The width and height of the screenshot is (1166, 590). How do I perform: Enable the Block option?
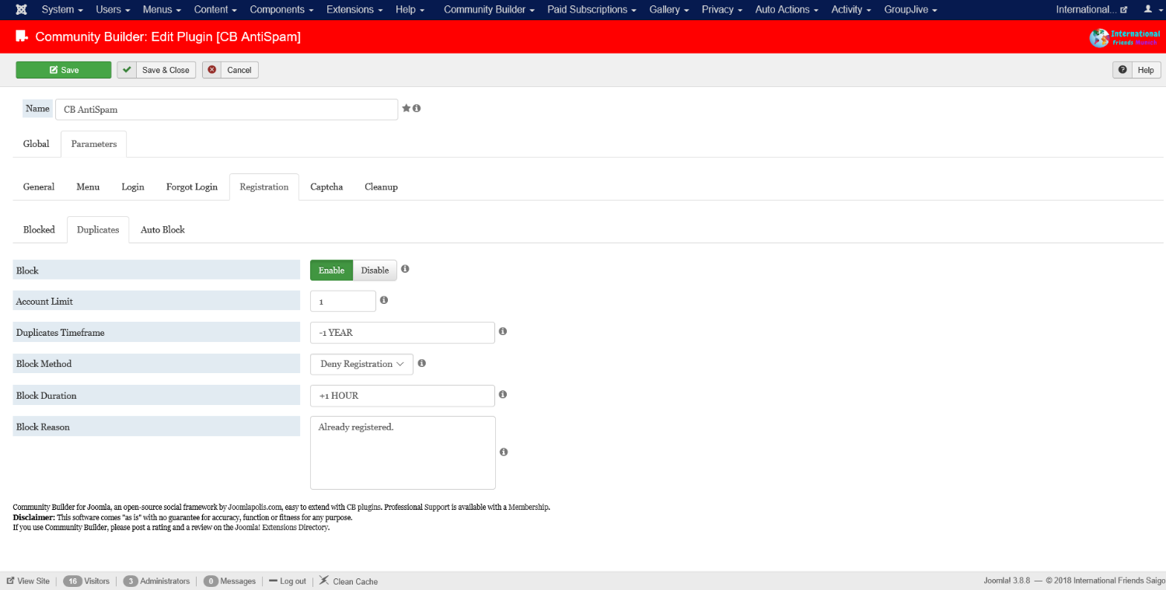pyautogui.click(x=331, y=270)
